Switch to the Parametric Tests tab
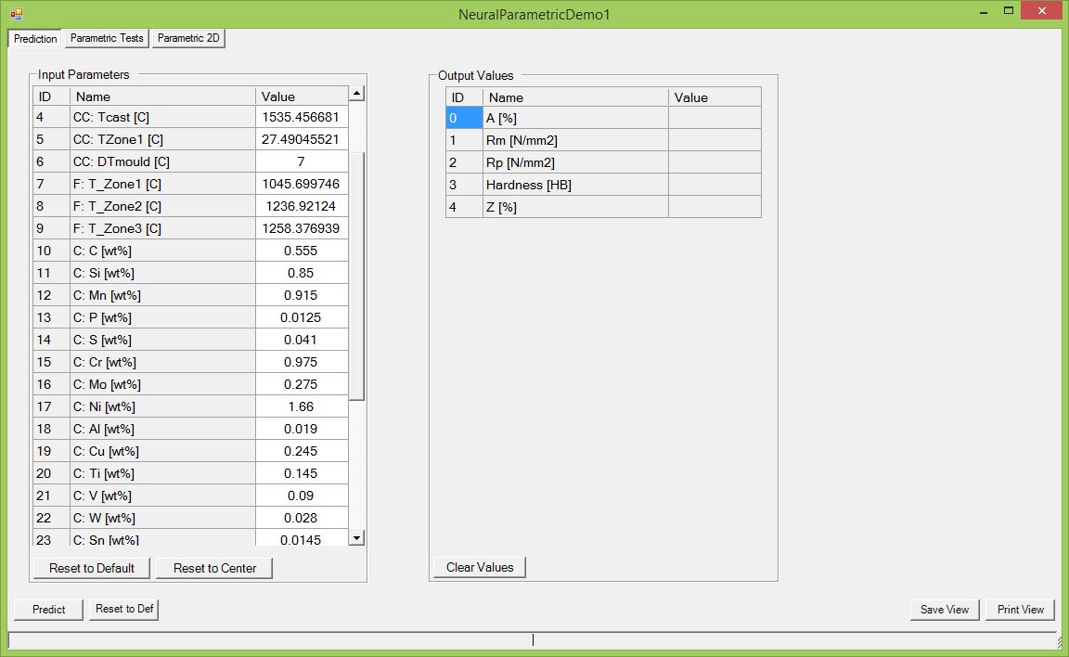The height and width of the screenshot is (657, 1069). point(105,38)
